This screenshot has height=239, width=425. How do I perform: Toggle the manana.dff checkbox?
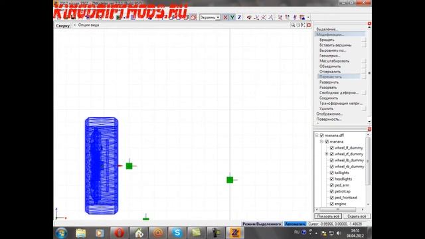(321, 135)
